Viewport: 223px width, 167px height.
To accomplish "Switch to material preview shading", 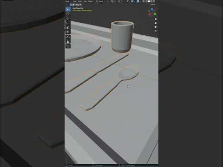I will click(x=151, y=1).
